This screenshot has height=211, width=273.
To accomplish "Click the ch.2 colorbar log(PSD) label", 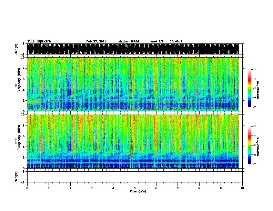I will [x=258, y=147].
